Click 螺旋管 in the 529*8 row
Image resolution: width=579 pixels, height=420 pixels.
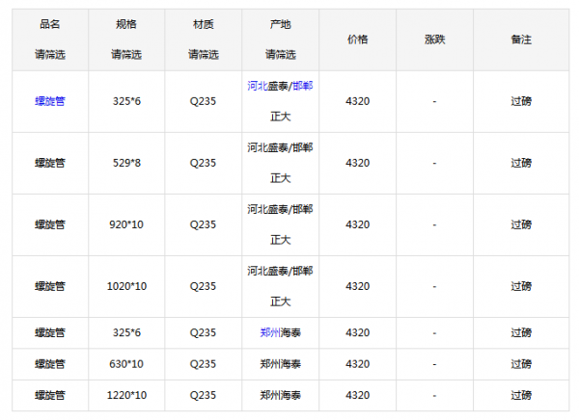pyautogui.click(x=50, y=163)
